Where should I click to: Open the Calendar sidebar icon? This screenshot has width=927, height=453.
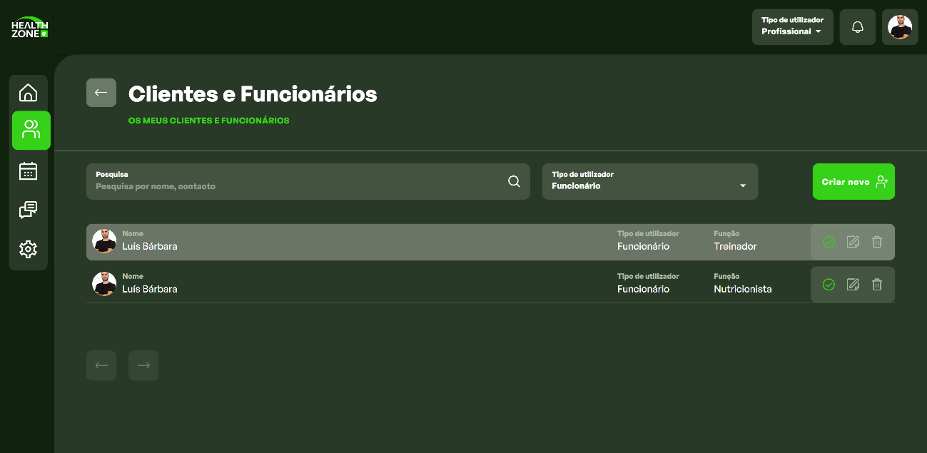pos(29,170)
